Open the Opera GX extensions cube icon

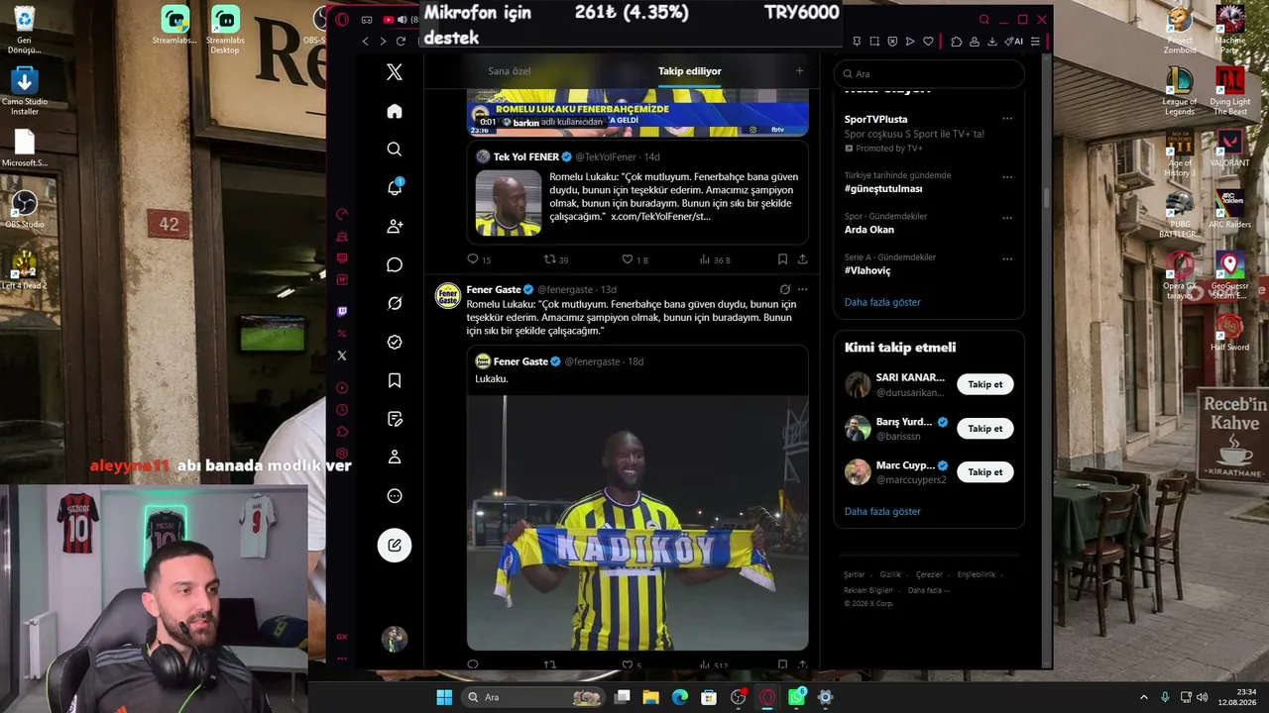[957, 42]
